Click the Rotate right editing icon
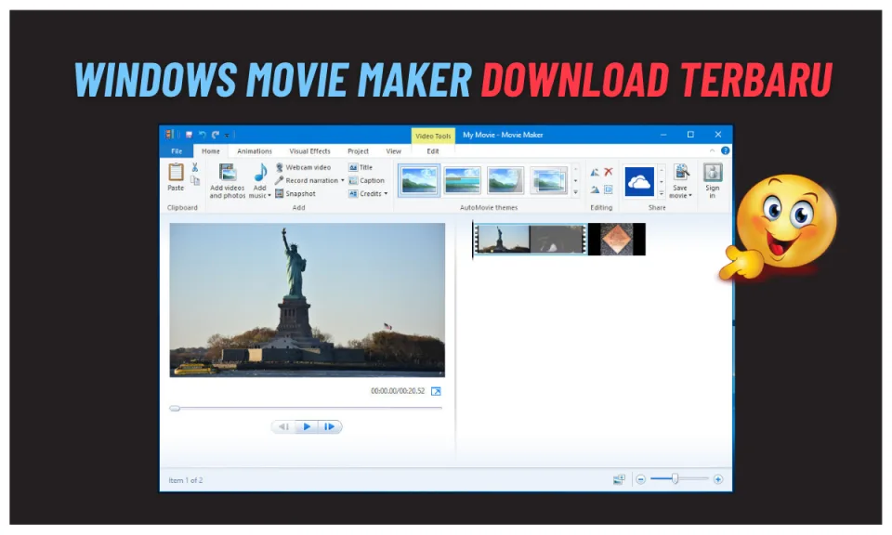Viewport: 892px width, 535px height. [x=595, y=189]
